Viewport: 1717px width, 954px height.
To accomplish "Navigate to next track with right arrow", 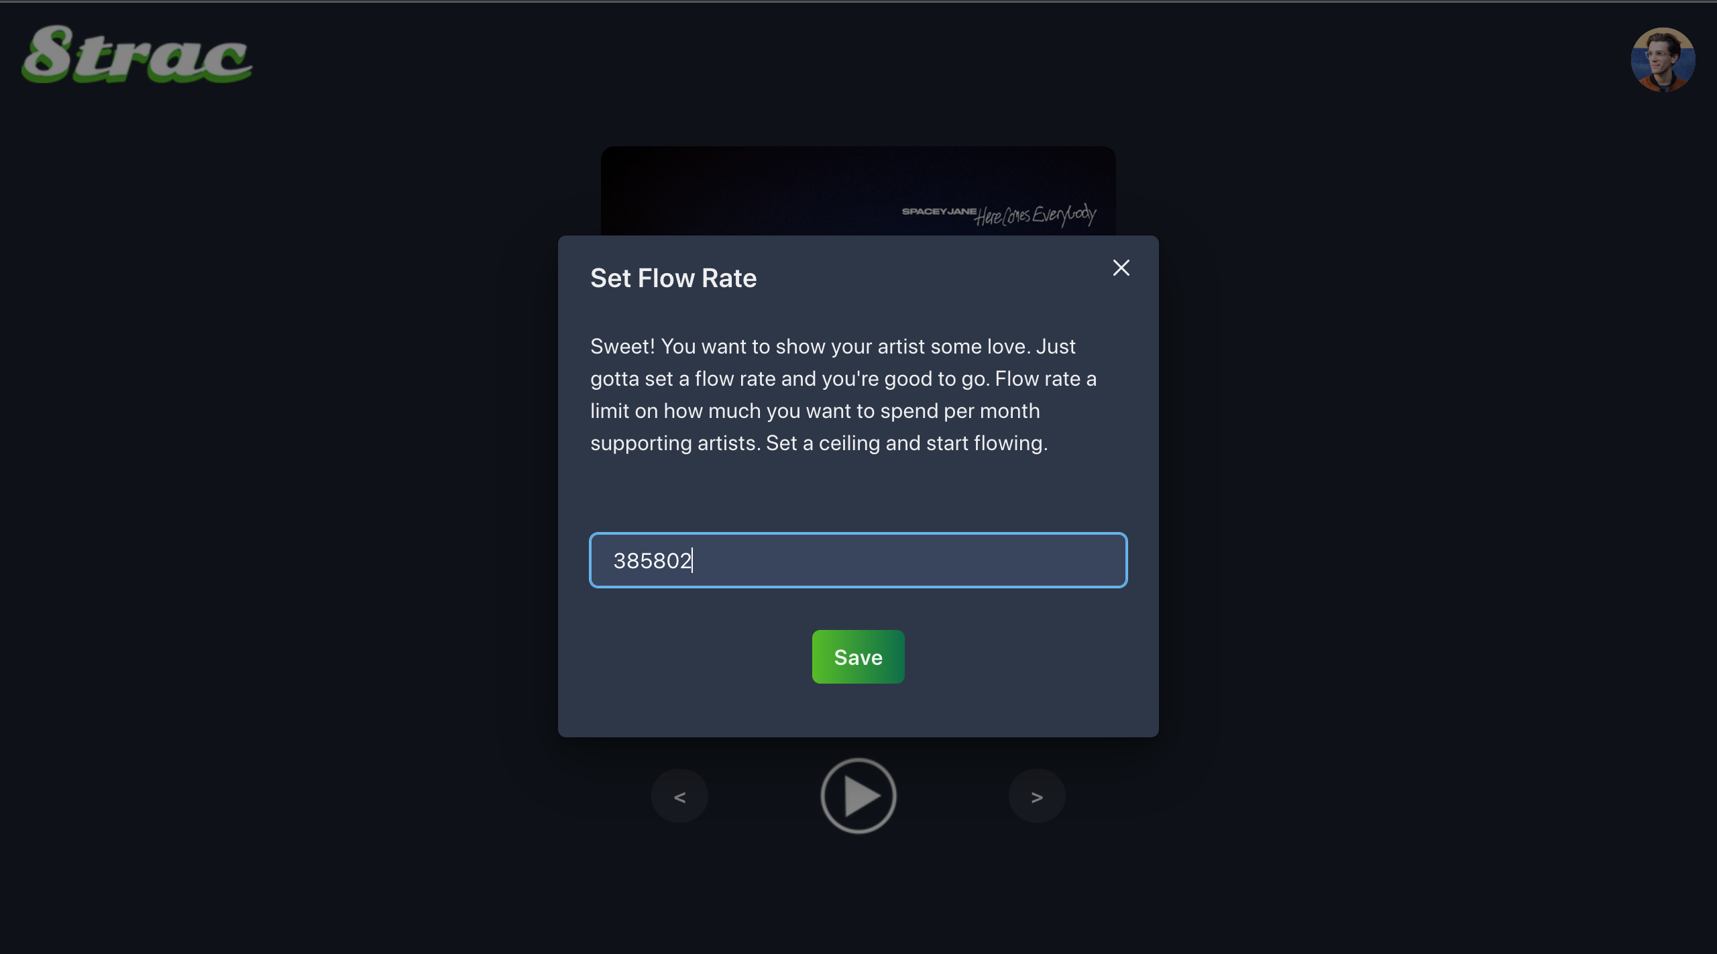I will pos(1036,796).
